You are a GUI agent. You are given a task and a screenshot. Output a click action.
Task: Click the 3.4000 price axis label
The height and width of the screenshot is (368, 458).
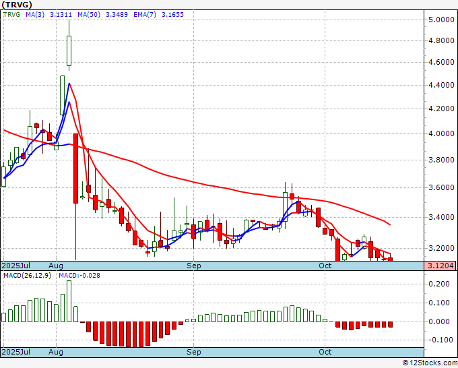441,217
